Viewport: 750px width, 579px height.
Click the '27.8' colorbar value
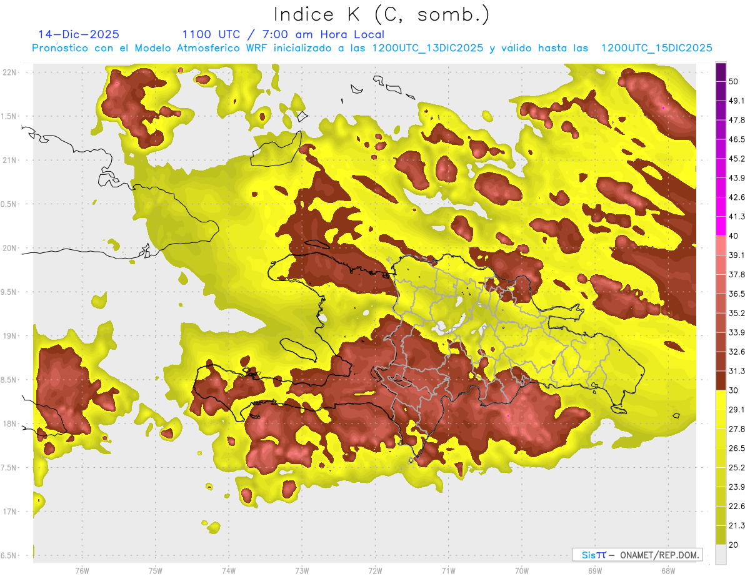pyautogui.click(x=737, y=429)
